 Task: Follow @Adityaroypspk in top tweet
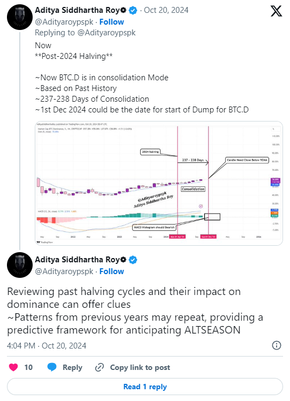point(112,22)
